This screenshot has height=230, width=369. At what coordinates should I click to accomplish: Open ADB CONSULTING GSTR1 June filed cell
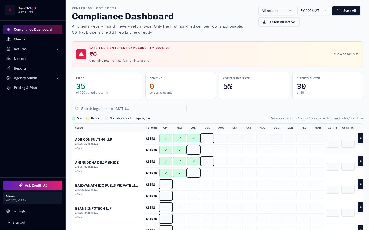193,138
